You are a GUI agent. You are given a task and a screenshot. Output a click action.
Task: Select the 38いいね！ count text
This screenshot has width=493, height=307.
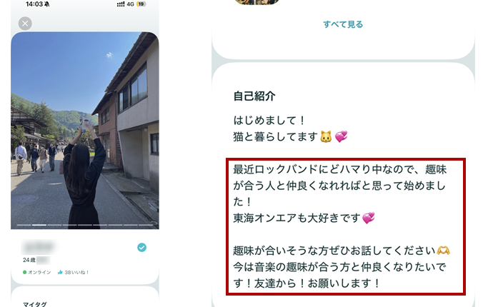76,273
